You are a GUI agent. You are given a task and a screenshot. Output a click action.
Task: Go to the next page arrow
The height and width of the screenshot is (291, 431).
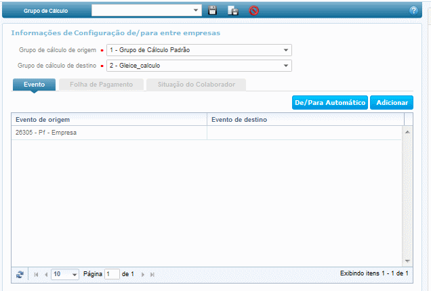142,274
